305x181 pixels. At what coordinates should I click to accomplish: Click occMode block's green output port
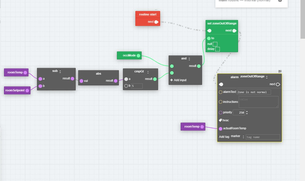click(x=138, y=55)
